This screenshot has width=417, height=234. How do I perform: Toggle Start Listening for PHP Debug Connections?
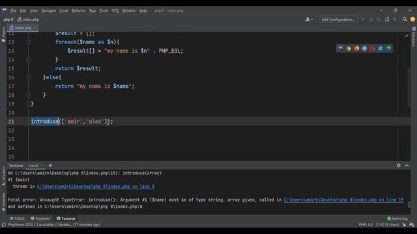tap(386, 19)
